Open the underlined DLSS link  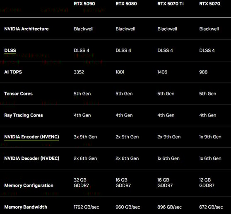point(10,51)
